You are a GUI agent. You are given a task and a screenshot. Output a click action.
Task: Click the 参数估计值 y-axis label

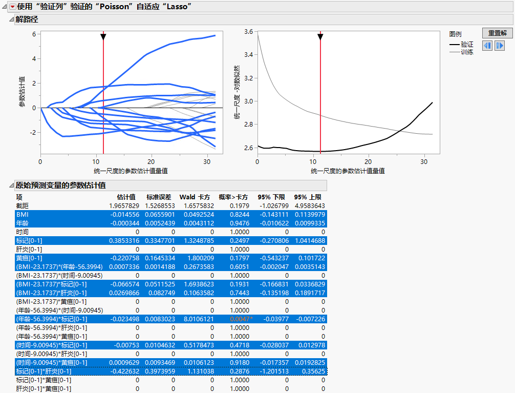(22, 92)
